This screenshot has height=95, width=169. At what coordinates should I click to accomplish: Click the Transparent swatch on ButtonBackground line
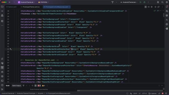68,19
